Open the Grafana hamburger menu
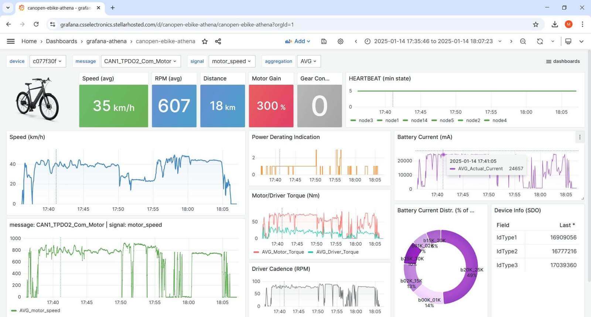 point(11,41)
